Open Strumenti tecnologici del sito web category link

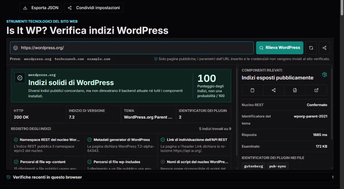pyautogui.click(x=42, y=22)
